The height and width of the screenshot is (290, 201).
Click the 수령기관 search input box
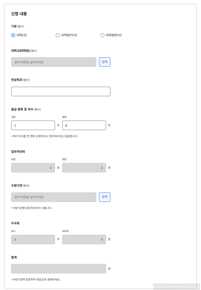tap(53, 197)
